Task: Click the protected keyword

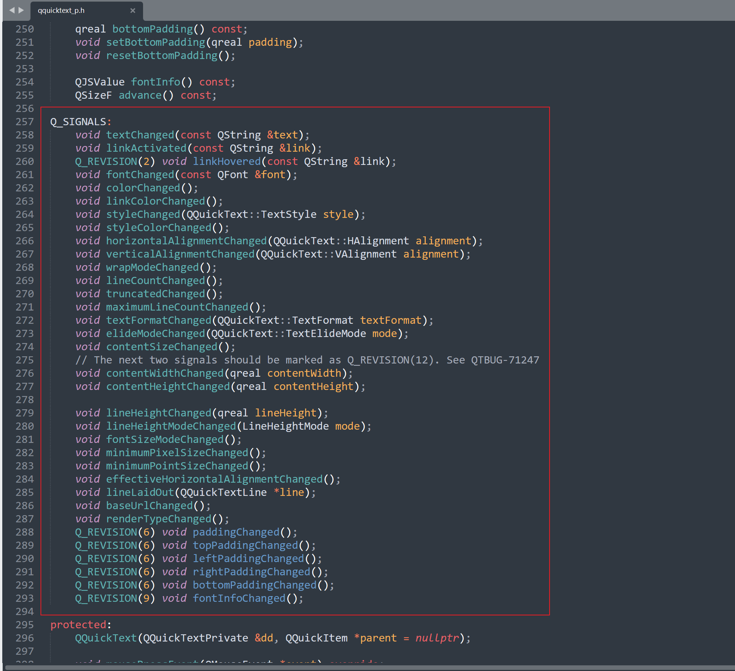Action: pyautogui.click(x=78, y=625)
